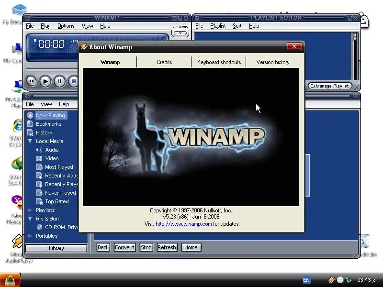Open the View menu in Winamp main window

coord(87,26)
